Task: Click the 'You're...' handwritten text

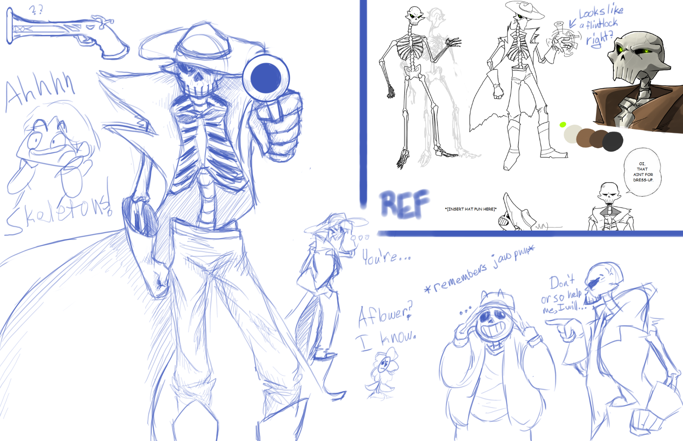Action: pyautogui.click(x=386, y=257)
